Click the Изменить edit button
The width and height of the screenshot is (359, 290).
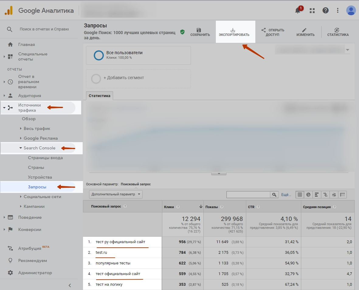coord(305,32)
